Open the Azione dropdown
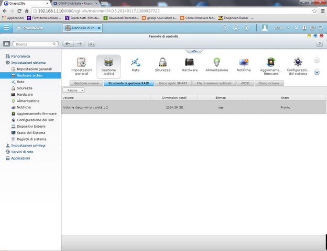 [x=73, y=90]
